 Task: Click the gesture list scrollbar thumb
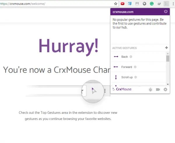tap(168, 58)
